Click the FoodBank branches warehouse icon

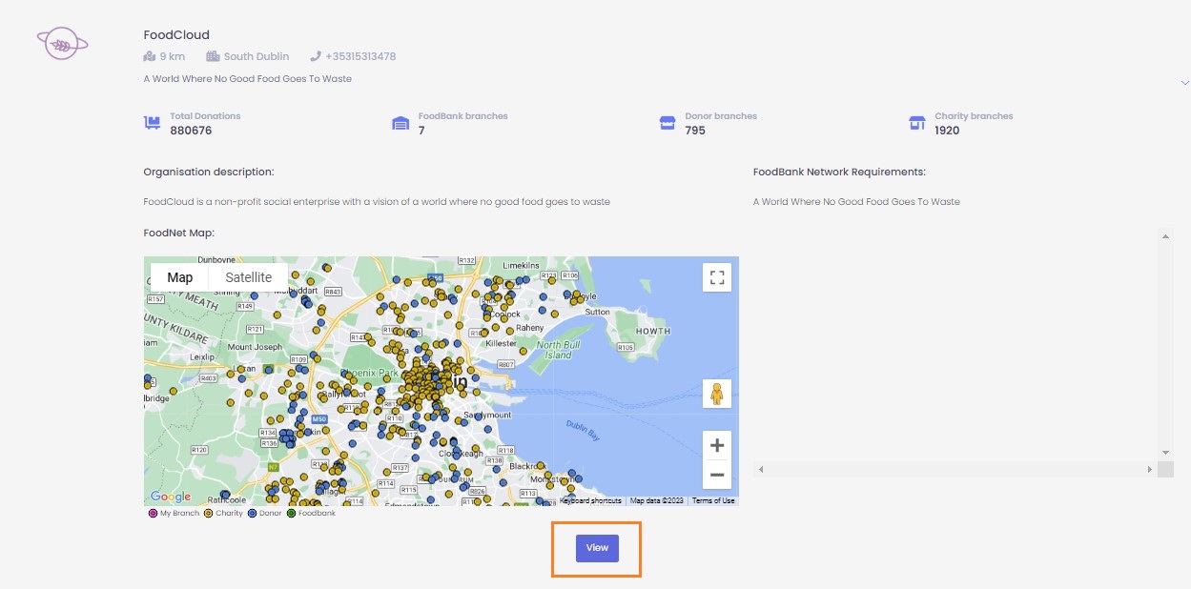[x=400, y=123]
